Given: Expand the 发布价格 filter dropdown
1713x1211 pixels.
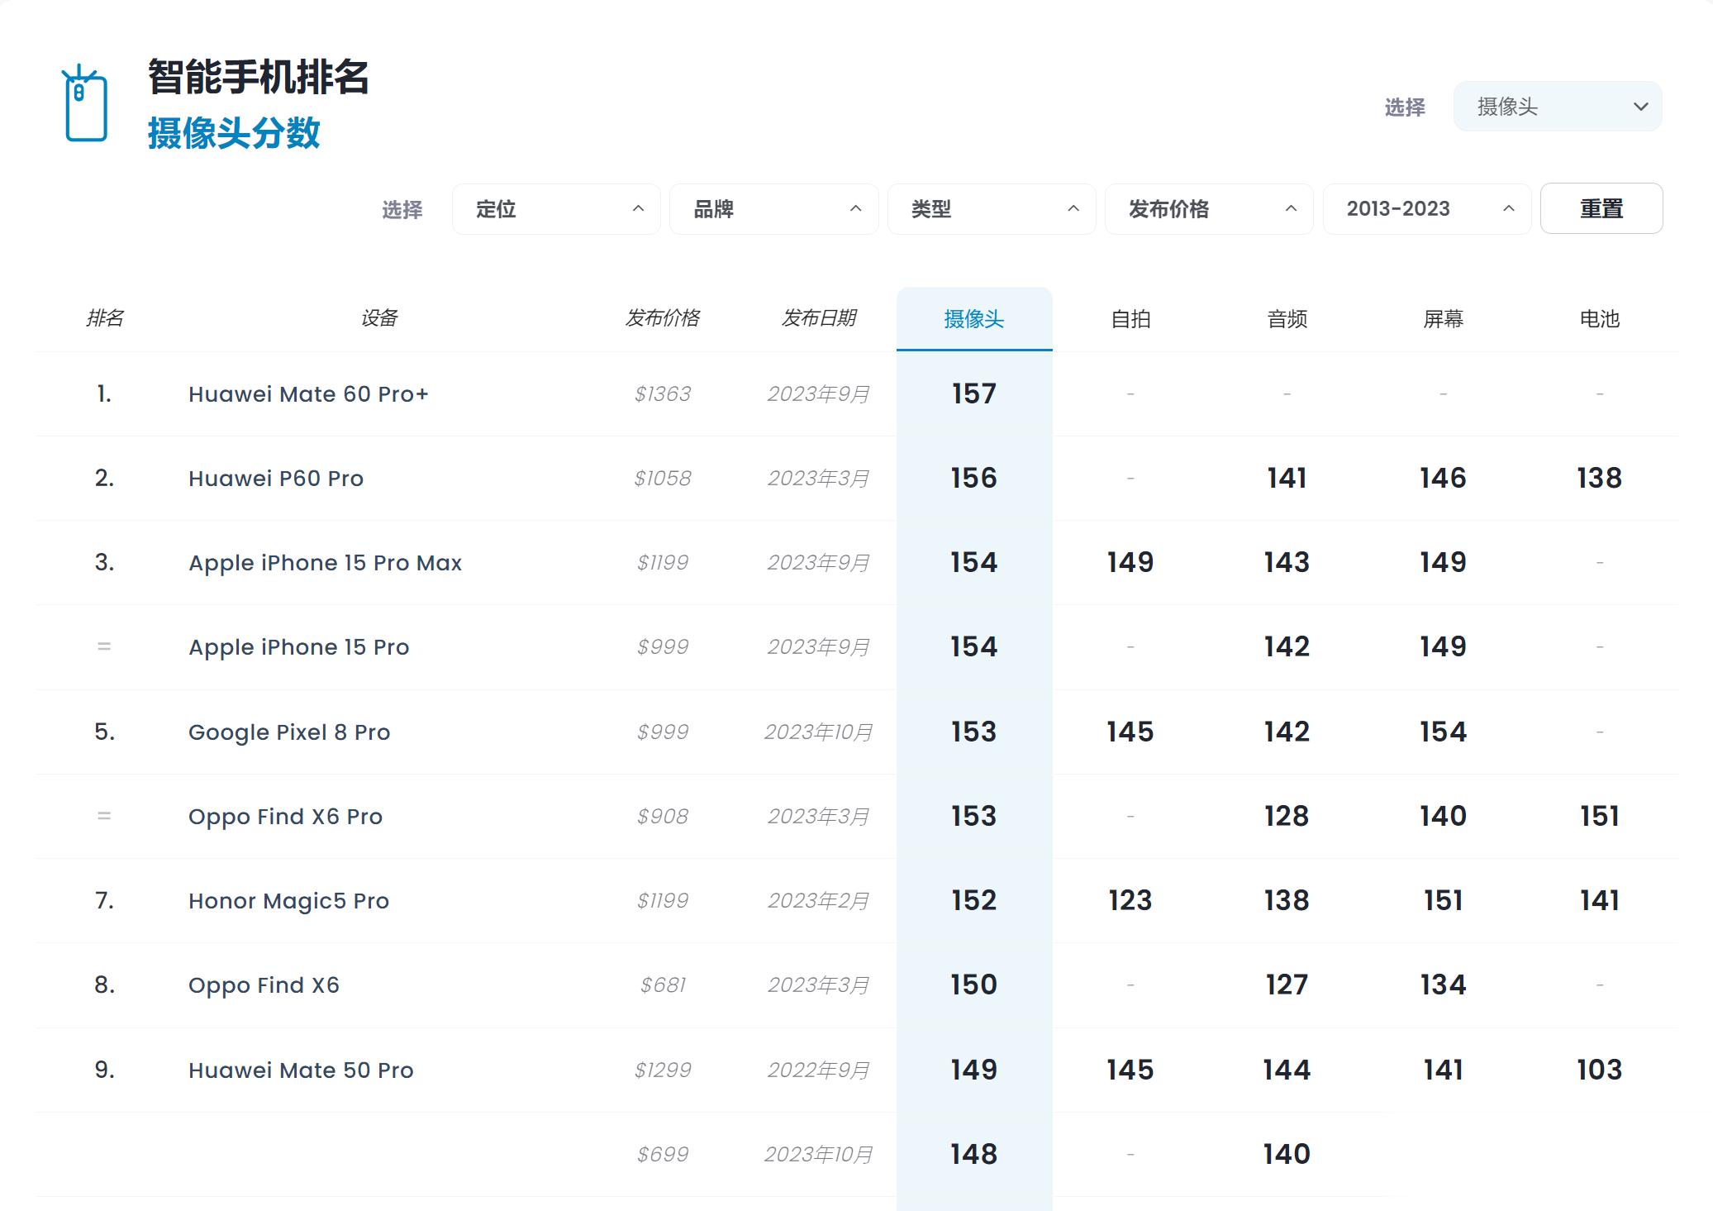Looking at the screenshot, I should 1209,209.
